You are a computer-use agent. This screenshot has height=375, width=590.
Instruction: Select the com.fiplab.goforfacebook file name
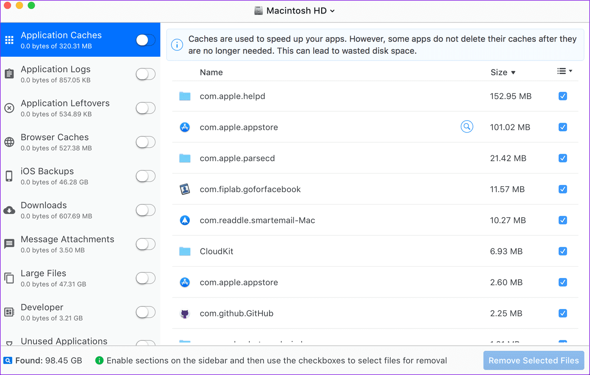[250, 189]
